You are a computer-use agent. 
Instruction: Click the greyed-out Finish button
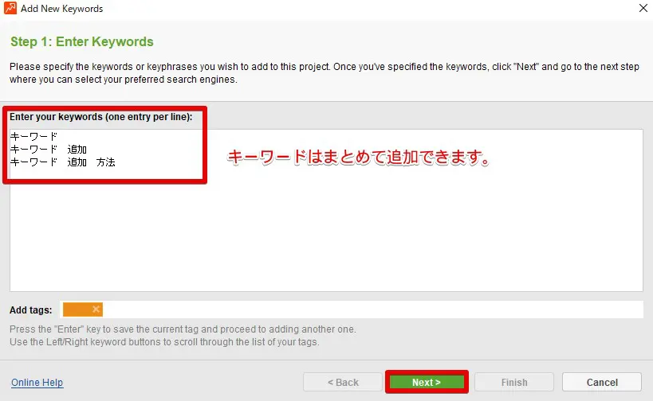coord(513,382)
